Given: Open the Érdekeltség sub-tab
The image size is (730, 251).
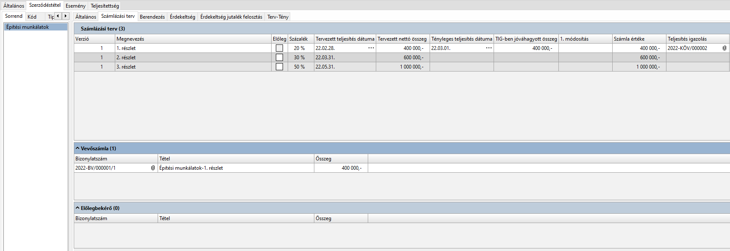Looking at the screenshot, I should (183, 17).
